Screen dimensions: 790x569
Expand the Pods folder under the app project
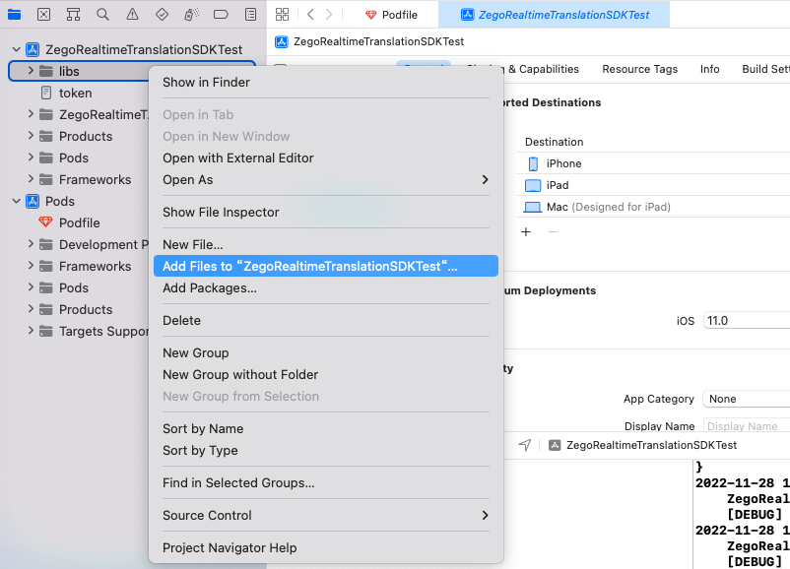31,158
